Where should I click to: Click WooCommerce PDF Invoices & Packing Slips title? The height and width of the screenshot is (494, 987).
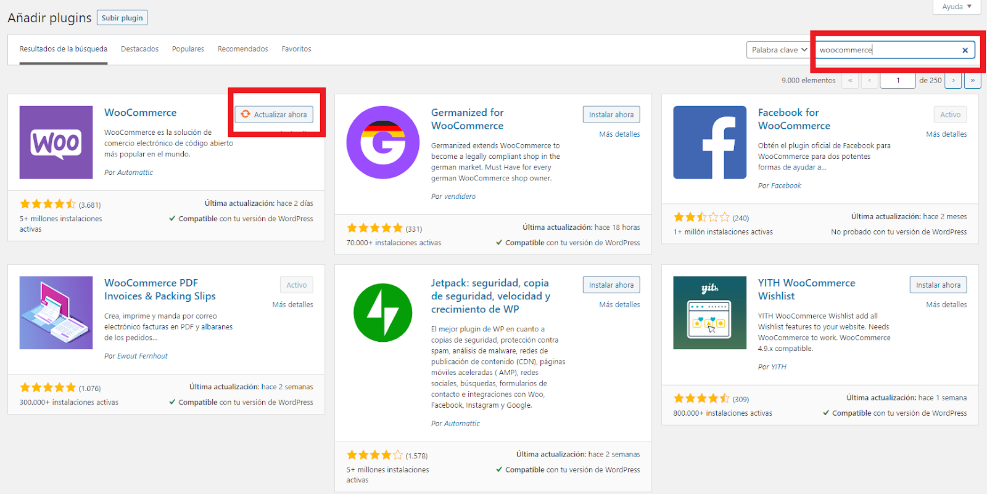[x=160, y=290]
